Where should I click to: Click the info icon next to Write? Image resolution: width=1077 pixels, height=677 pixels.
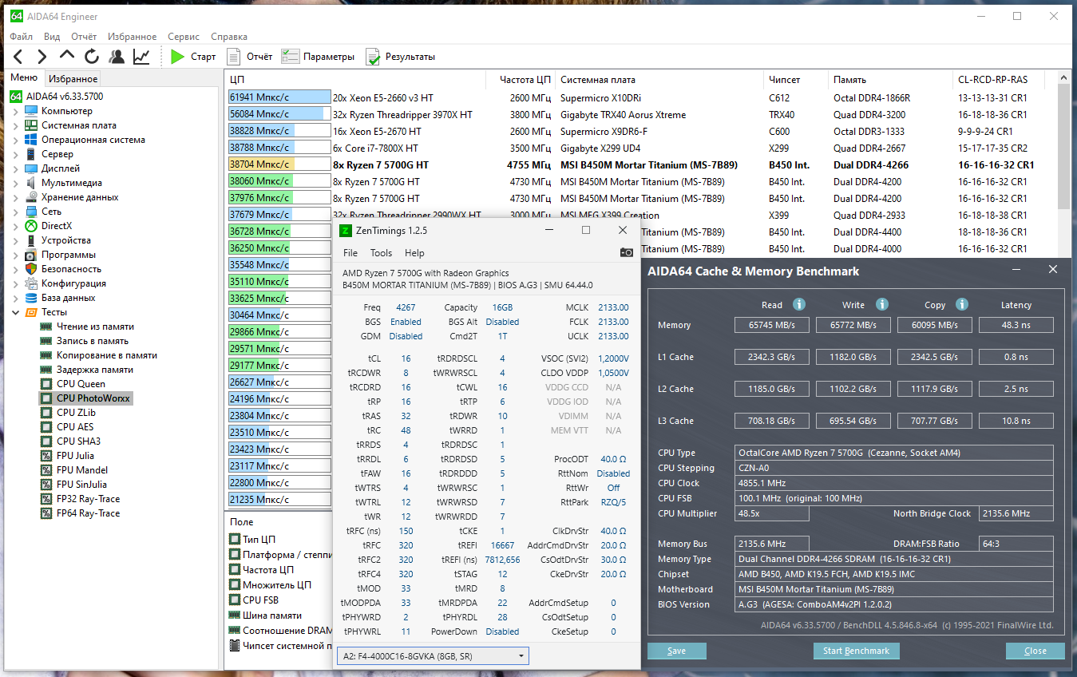pyautogui.click(x=882, y=304)
